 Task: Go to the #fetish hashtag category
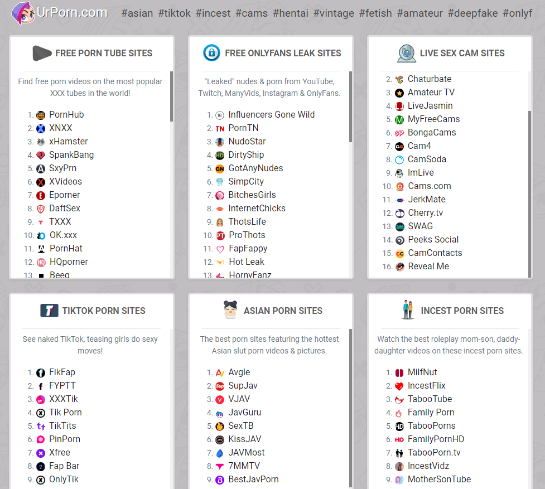click(375, 13)
